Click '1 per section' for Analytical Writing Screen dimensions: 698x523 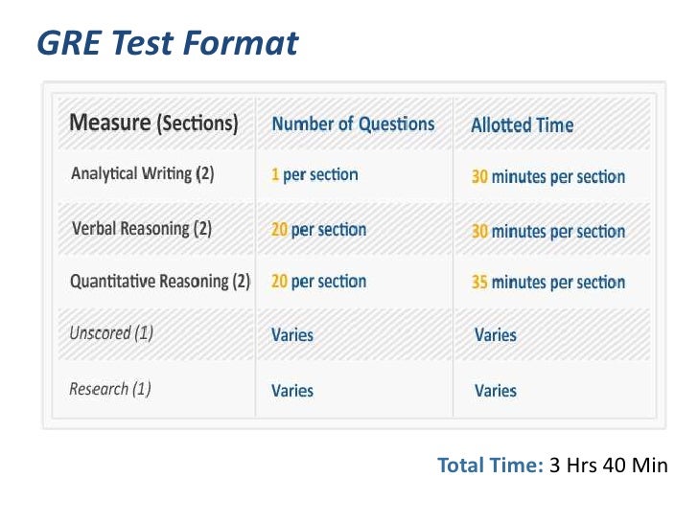tap(314, 175)
